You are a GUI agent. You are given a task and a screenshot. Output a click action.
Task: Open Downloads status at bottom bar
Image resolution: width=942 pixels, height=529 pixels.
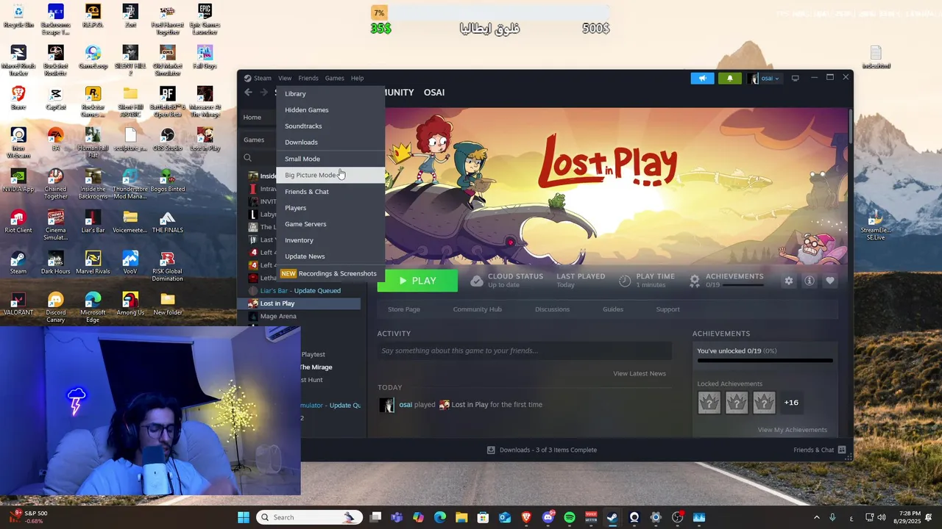[x=542, y=450]
